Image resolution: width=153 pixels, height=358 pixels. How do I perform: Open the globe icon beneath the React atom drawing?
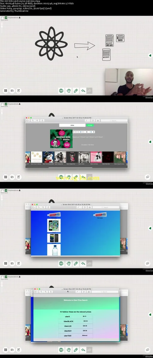[x=61, y=91]
